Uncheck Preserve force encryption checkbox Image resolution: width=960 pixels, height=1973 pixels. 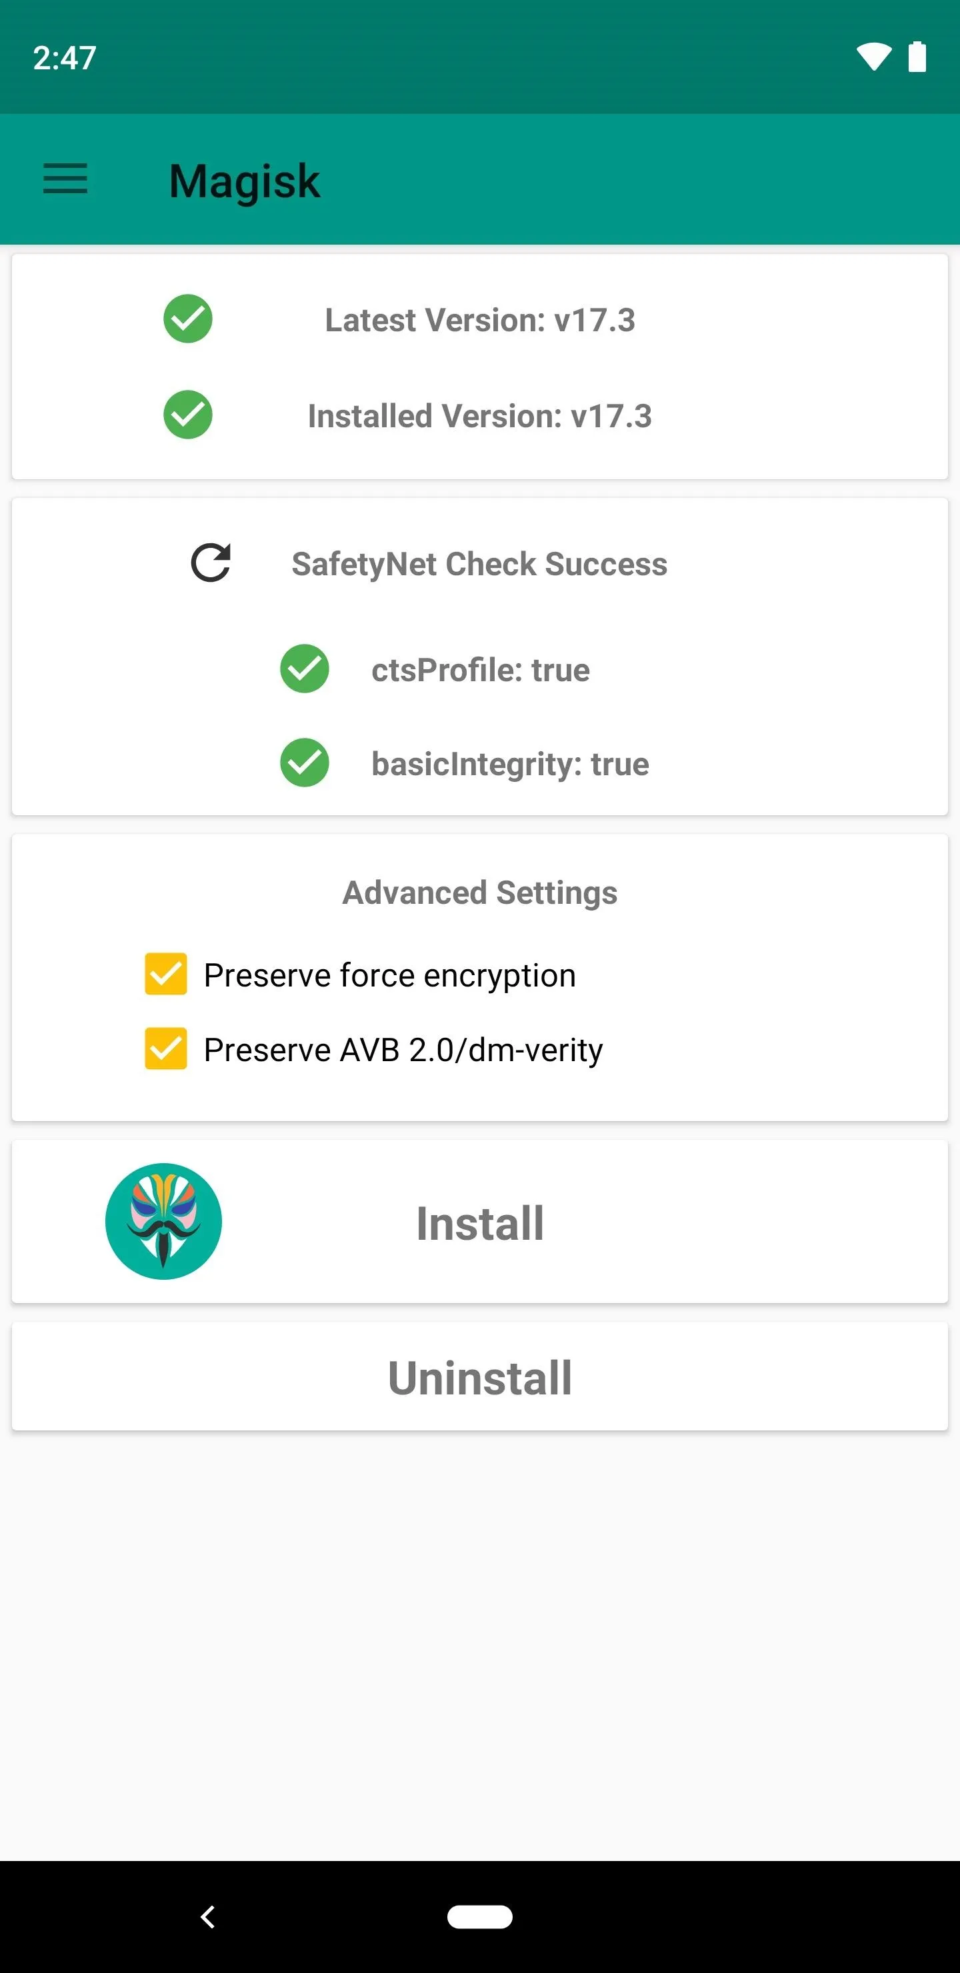click(x=166, y=975)
